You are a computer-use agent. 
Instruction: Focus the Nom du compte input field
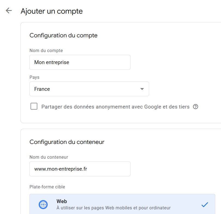click(x=80, y=62)
